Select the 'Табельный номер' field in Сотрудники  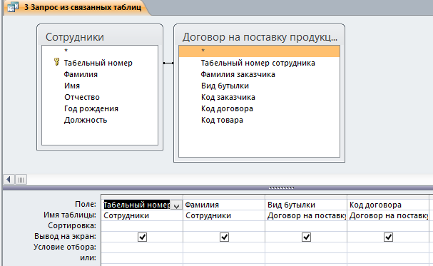coord(98,63)
